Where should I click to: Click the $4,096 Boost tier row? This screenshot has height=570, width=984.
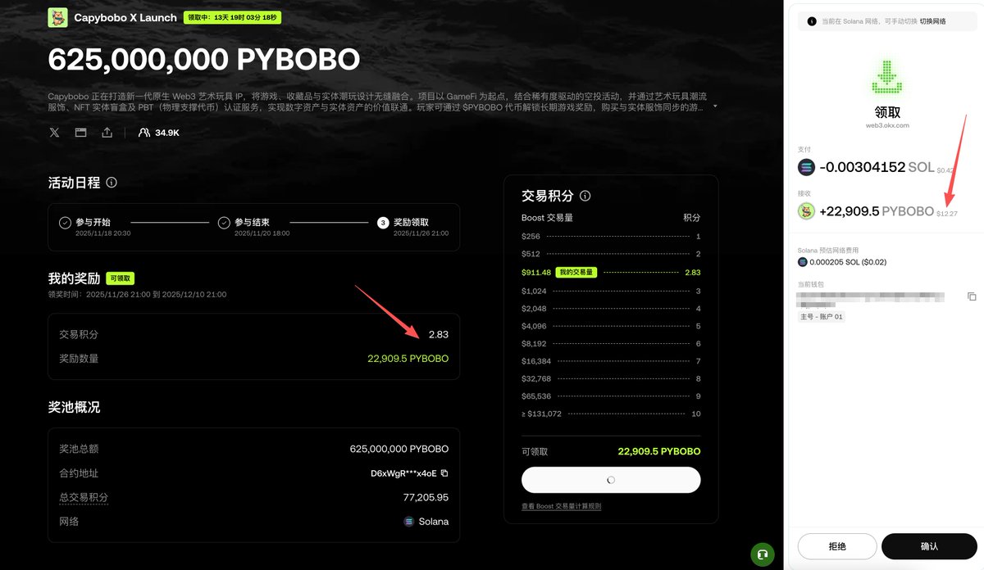click(x=611, y=326)
